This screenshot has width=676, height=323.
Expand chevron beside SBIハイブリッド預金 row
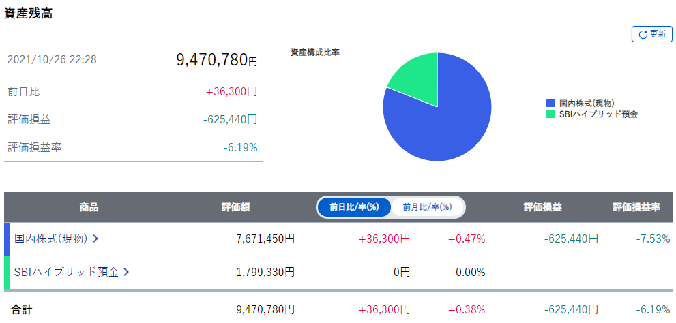click(x=126, y=272)
